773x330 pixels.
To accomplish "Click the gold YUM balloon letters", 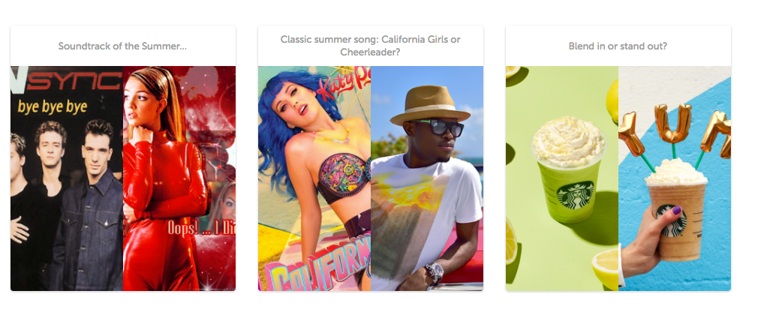I will 675,129.
